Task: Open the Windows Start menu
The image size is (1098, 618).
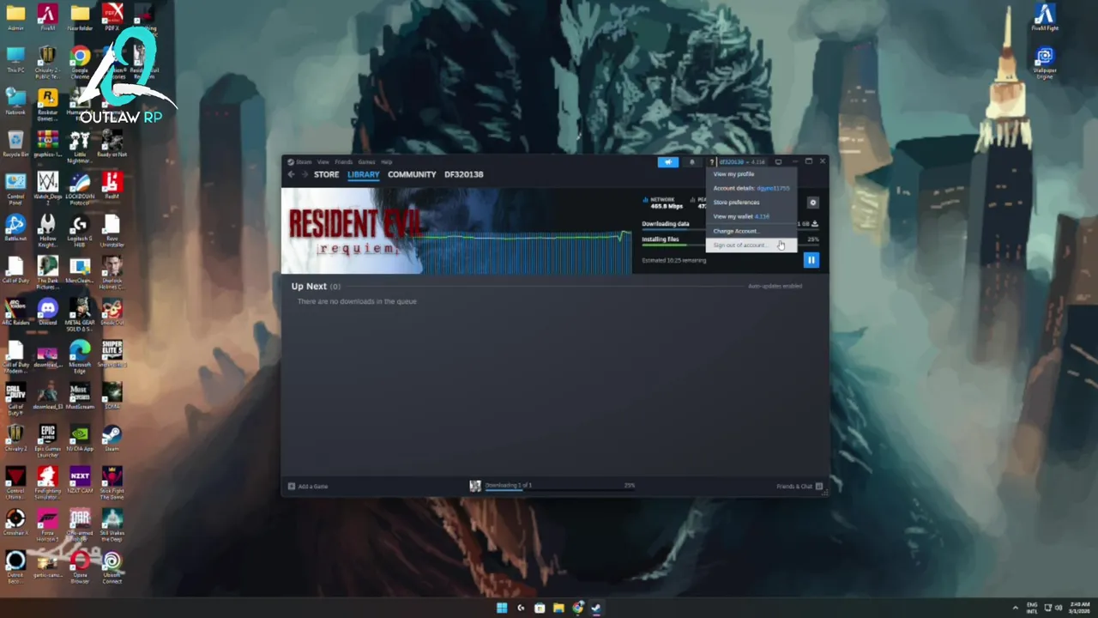Action: coord(502,608)
